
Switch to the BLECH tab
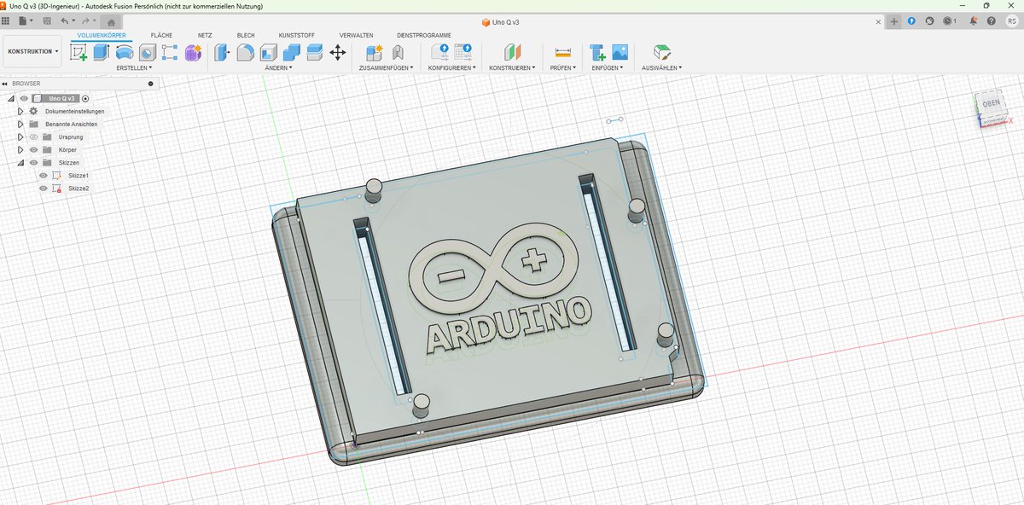coord(246,35)
